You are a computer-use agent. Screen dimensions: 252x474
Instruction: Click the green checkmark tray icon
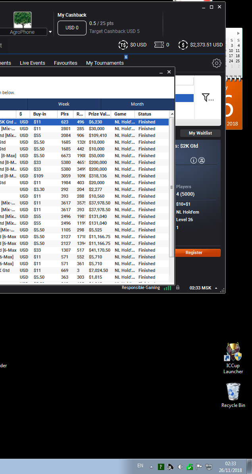coord(190,467)
